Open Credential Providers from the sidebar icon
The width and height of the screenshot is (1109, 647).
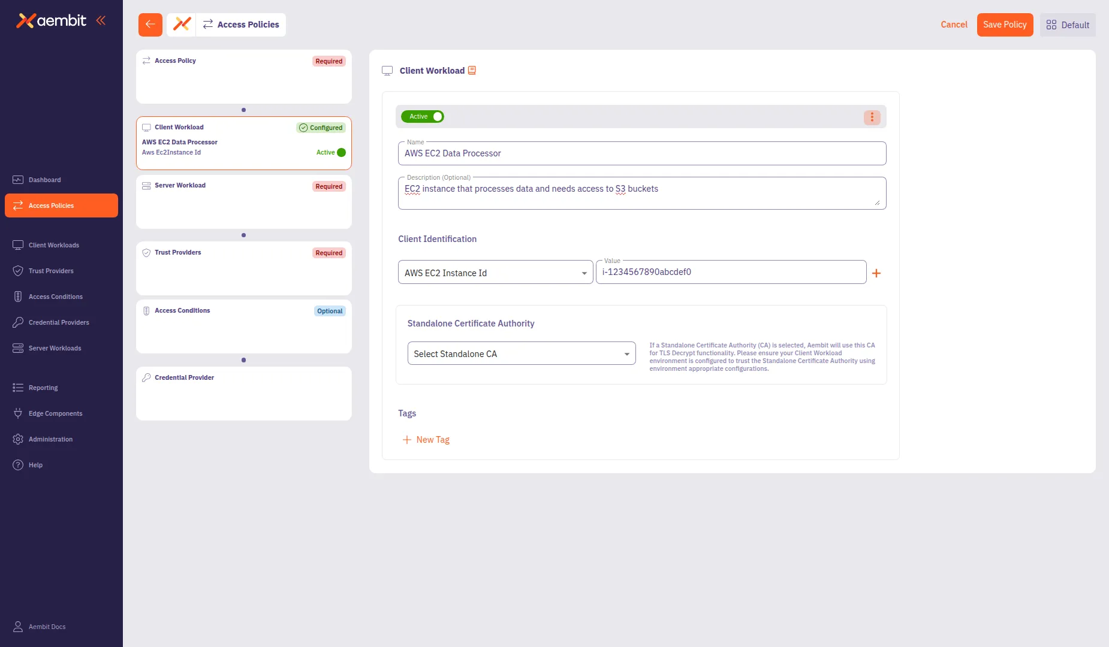point(17,322)
